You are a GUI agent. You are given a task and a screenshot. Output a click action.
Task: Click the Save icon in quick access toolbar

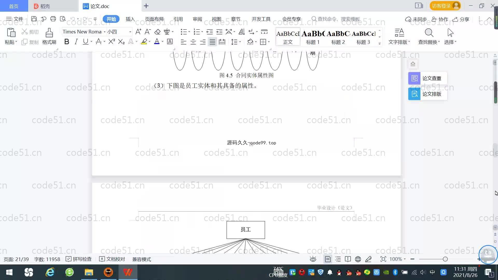(x=34, y=19)
